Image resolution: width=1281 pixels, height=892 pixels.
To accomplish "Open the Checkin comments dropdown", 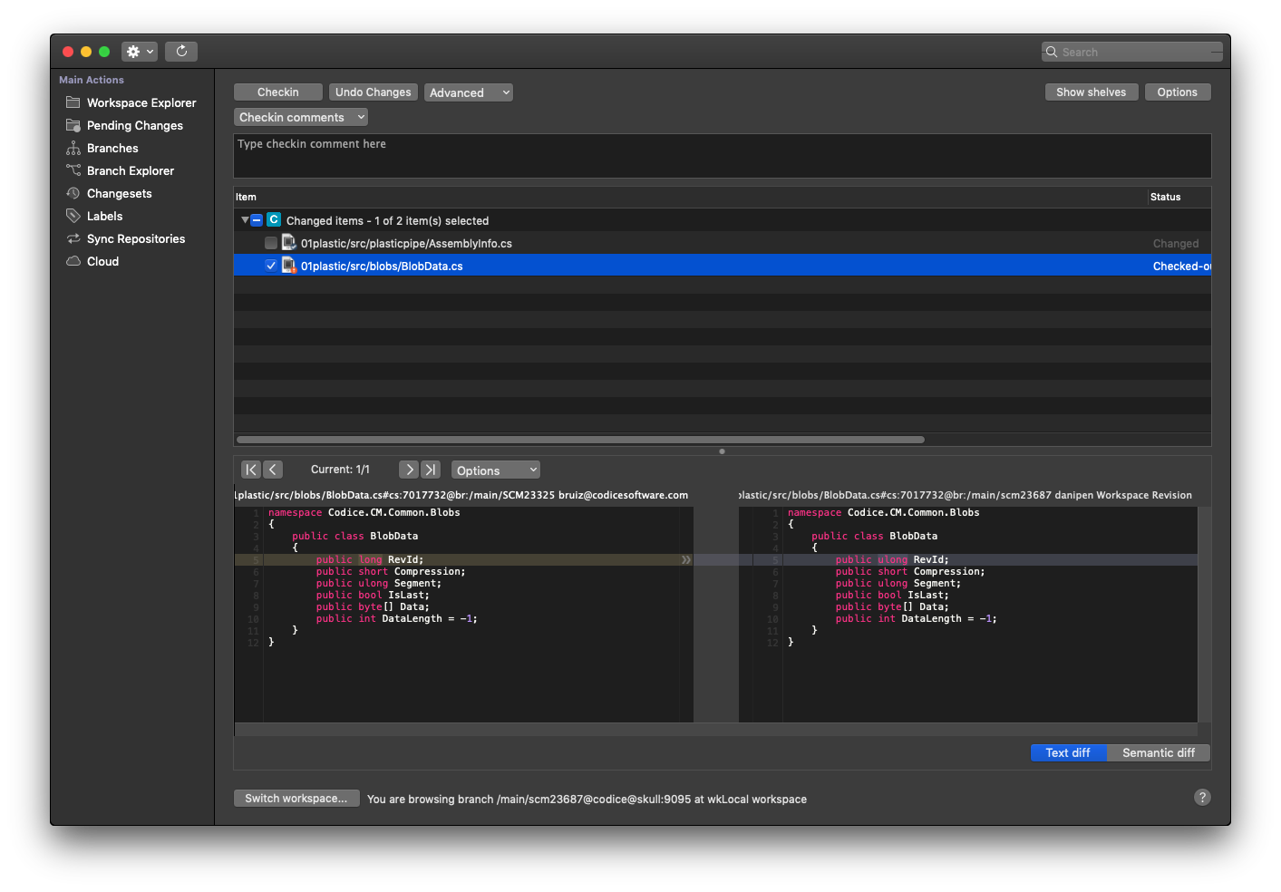I will (x=300, y=116).
